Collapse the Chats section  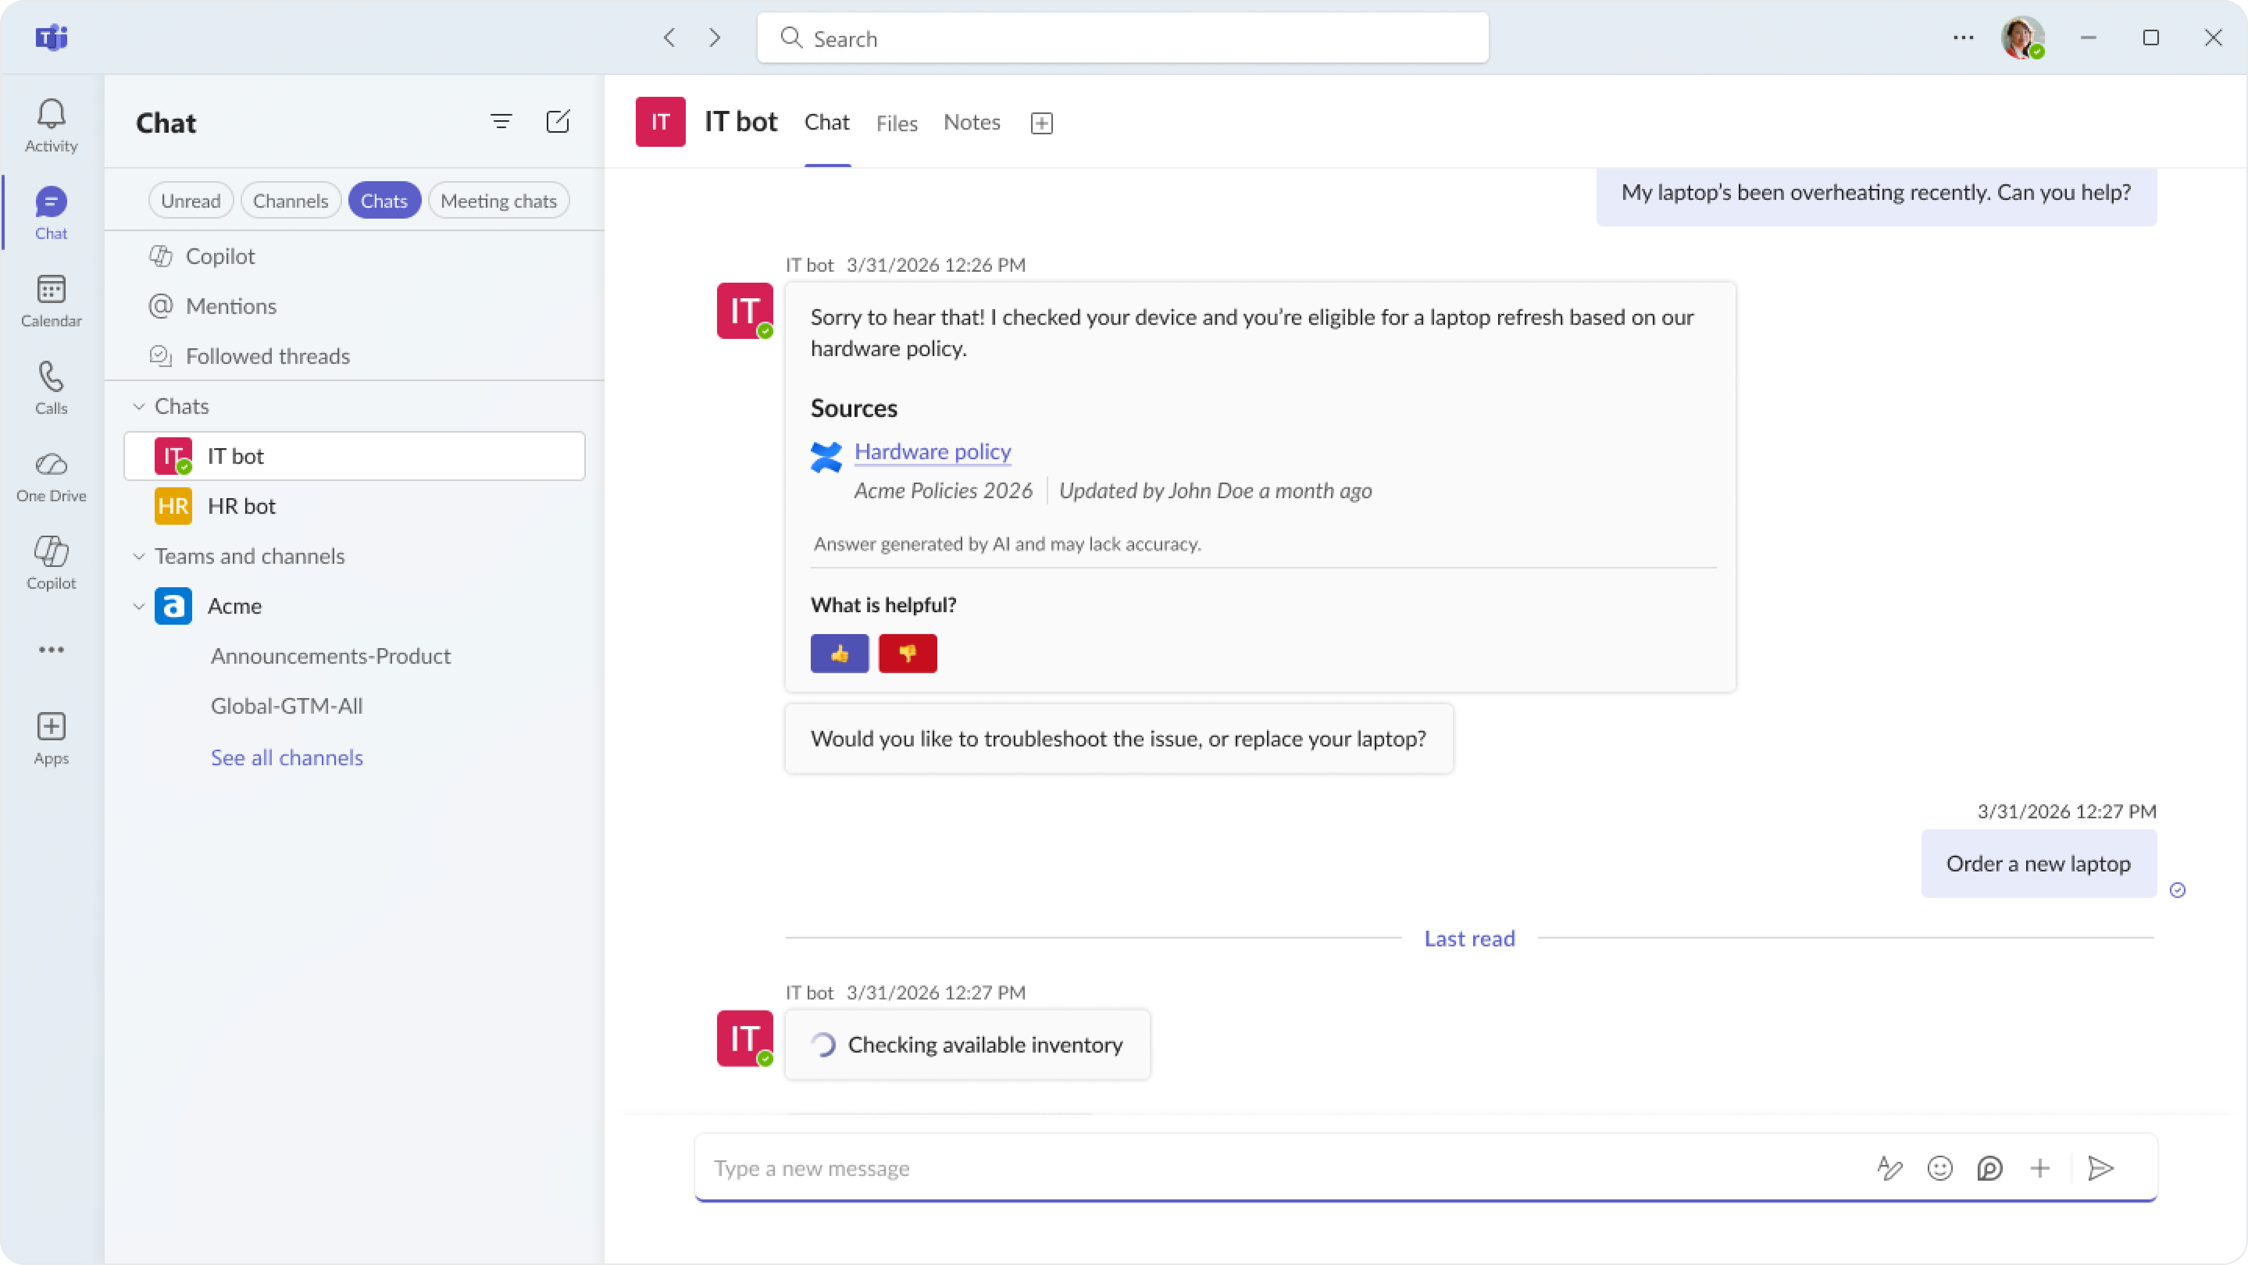[139, 407]
